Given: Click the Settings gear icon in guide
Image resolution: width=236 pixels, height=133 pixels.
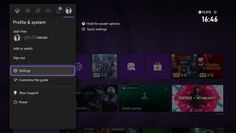Looking at the screenshot, I should click(15, 71).
